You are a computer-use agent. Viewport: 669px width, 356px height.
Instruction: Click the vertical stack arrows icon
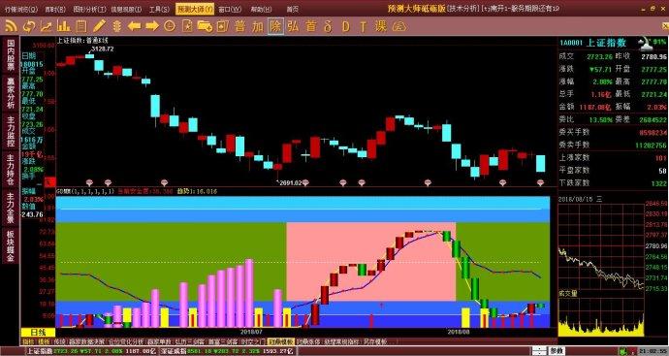[116, 26]
